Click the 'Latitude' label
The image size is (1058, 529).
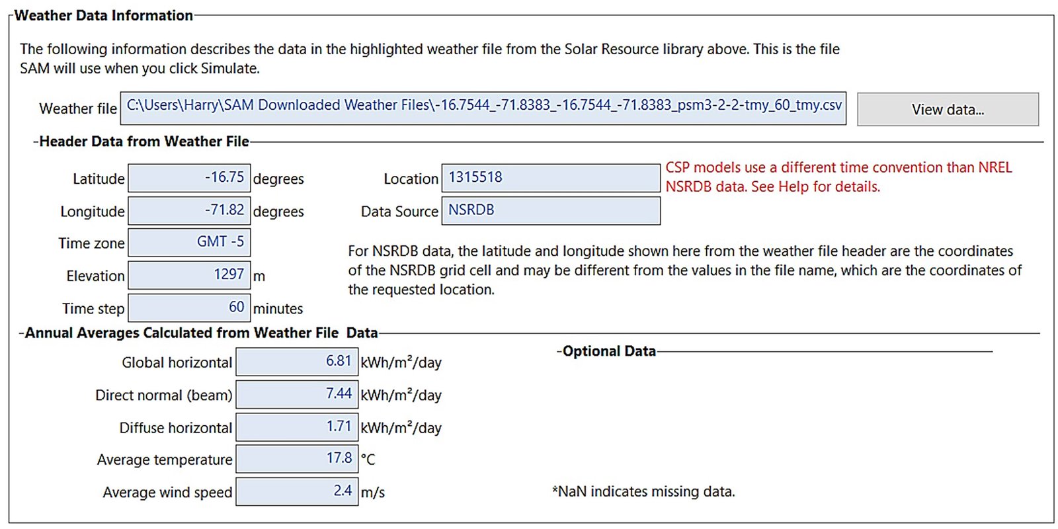pyautogui.click(x=99, y=179)
